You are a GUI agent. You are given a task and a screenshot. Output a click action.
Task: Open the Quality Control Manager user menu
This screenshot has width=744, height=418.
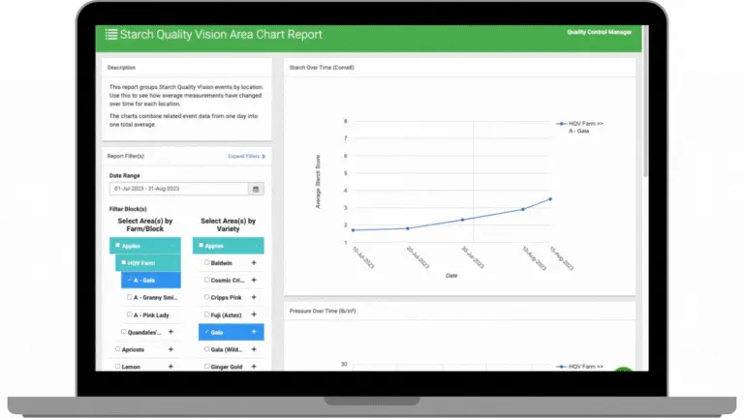coord(600,32)
